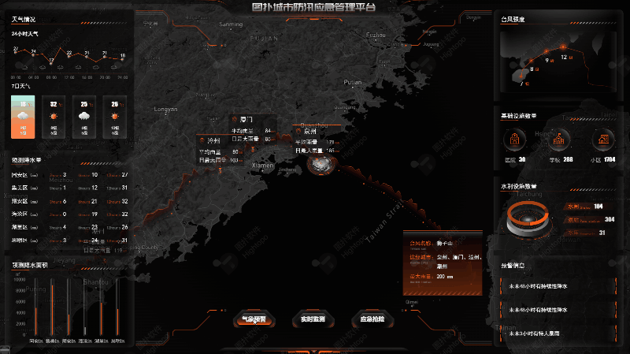Click the orange typhoon info card with 200 mm
This screenshot has width=630, height=354.
(x=443, y=263)
